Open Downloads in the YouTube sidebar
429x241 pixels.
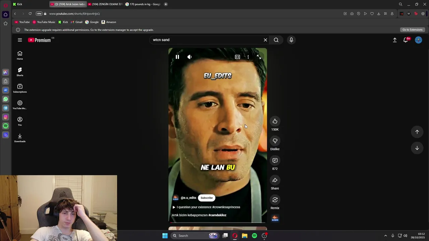click(20, 138)
